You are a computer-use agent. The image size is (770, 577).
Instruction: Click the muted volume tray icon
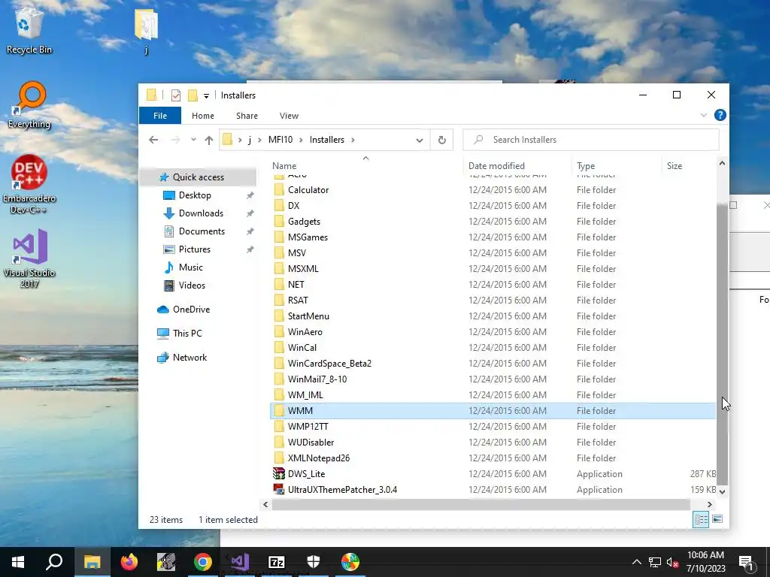(x=673, y=562)
